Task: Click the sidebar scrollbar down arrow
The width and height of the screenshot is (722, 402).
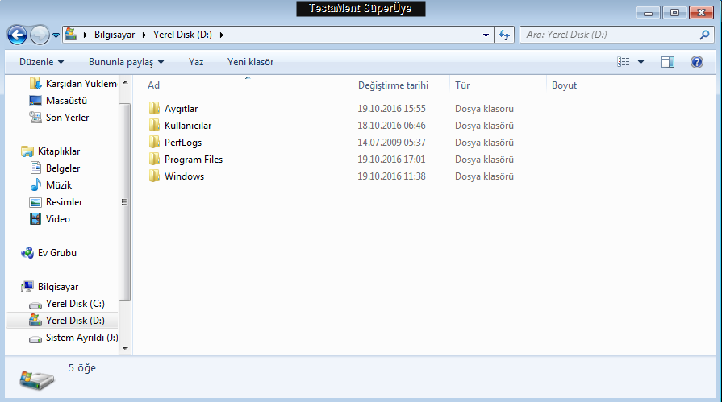Action: point(125,349)
